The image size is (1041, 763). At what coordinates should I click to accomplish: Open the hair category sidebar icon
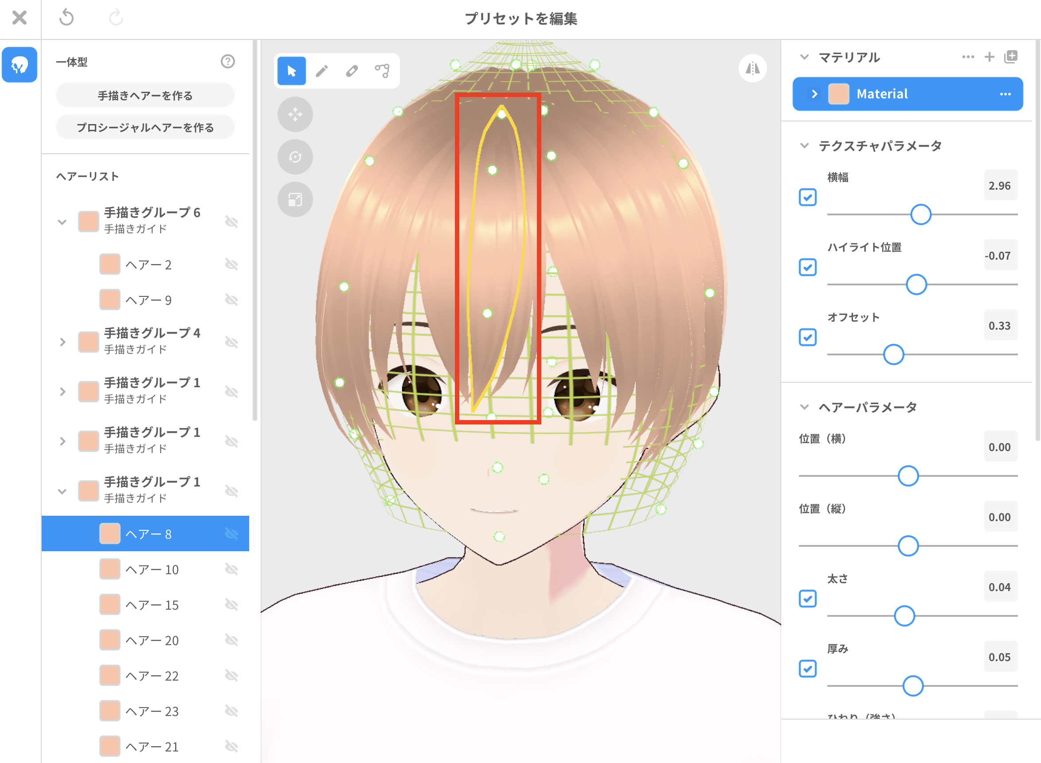click(20, 65)
